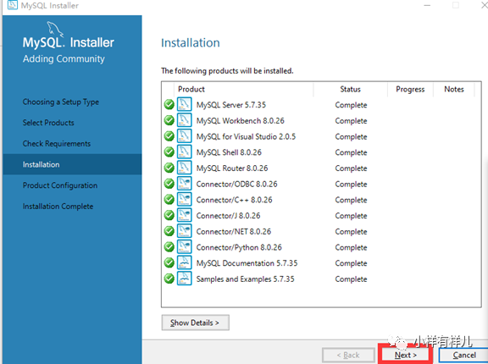488x364 pixels.
Task: Click green checkmark beside Samples and Examples
Action: [169, 279]
